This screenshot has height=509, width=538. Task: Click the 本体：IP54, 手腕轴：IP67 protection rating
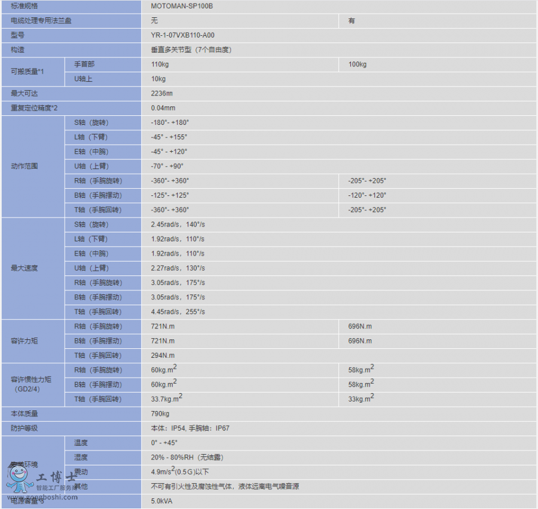coord(190,428)
